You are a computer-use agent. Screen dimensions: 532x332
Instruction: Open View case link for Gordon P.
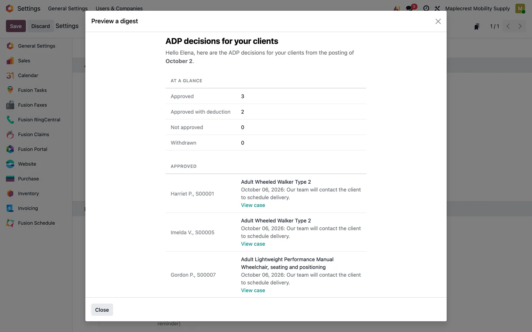253,290
